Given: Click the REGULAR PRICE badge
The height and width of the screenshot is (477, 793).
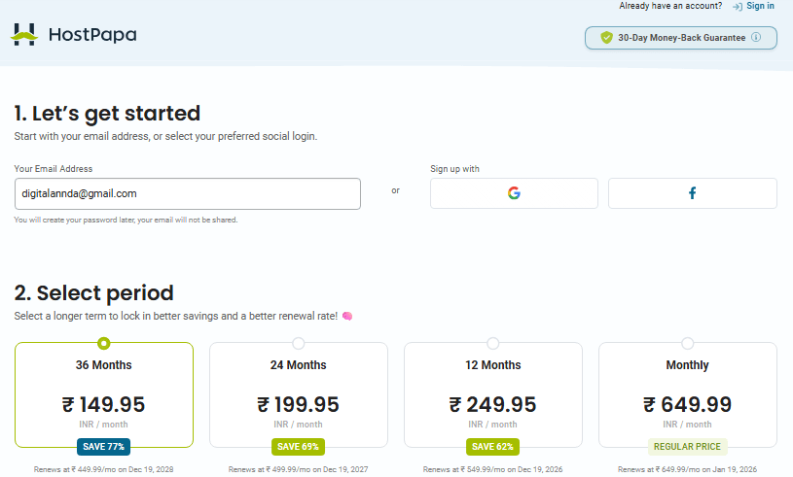Looking at the screenshot, I should (x=688, y=447).
